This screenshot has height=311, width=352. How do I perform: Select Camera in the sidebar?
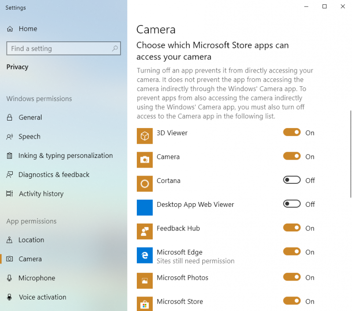tap(63, 259)
